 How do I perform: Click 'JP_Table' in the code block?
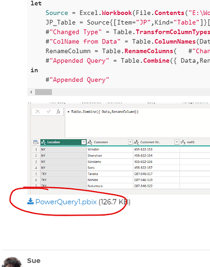click(x=61, y=22)
